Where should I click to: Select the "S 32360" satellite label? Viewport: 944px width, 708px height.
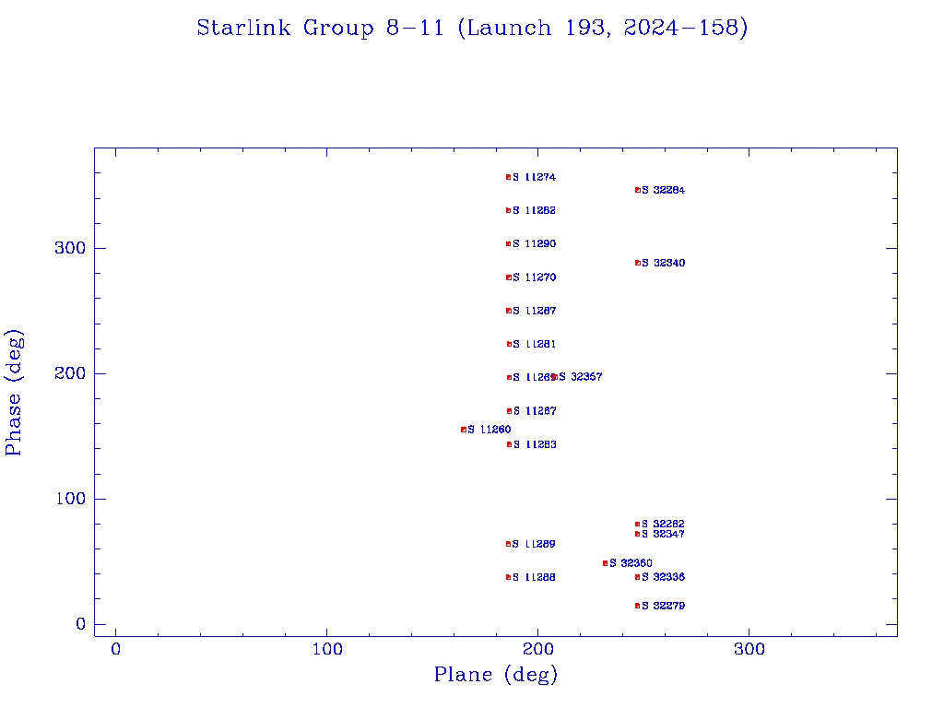point(631,563)
